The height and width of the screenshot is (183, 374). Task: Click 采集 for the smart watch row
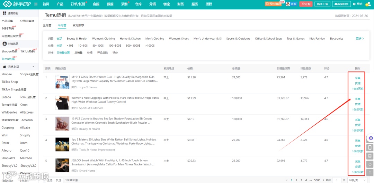[x=357, y=161]
